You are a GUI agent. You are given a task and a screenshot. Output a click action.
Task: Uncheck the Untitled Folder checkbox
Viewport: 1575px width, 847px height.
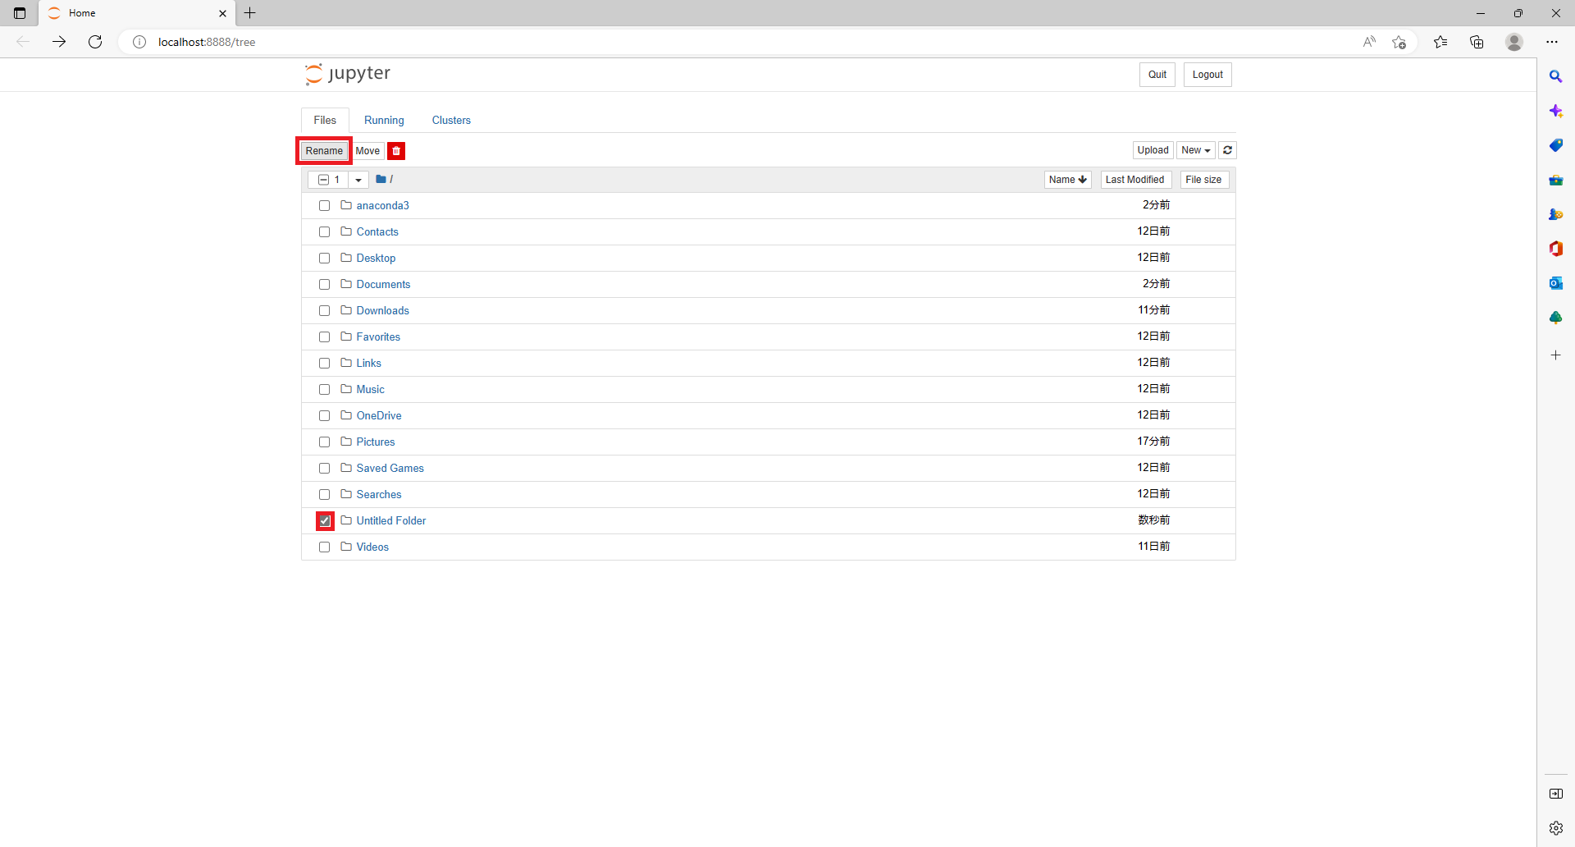click(325, 521)
